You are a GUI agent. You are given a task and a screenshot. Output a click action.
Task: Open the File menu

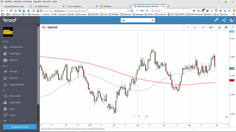click(2, 1)
